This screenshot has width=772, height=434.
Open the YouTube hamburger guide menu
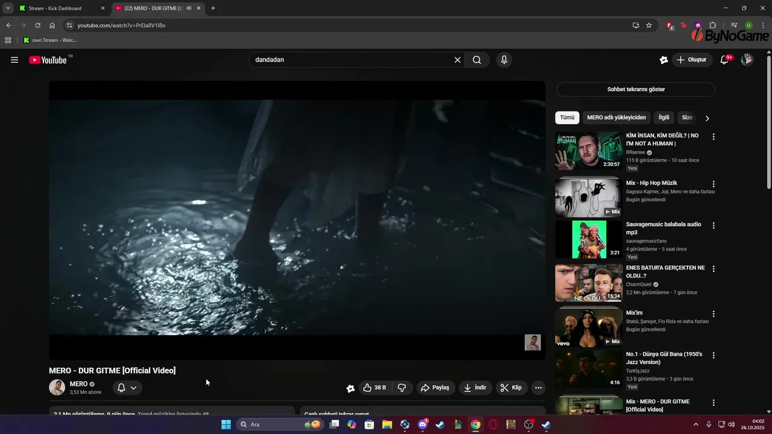tap(14, 60)
